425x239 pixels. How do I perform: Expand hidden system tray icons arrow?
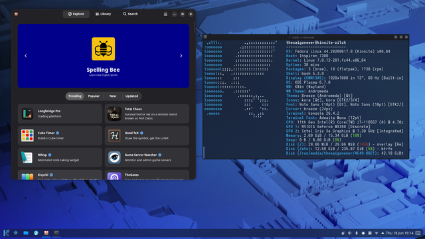tap(382, 233)
